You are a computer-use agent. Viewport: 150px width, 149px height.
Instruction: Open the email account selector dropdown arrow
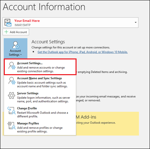click(x=136, y=23)
